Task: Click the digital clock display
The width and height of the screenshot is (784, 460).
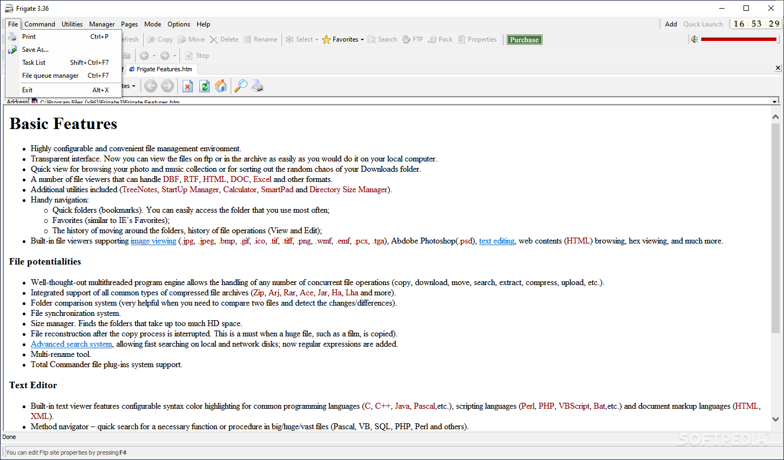Action: [x=756, y=24]
